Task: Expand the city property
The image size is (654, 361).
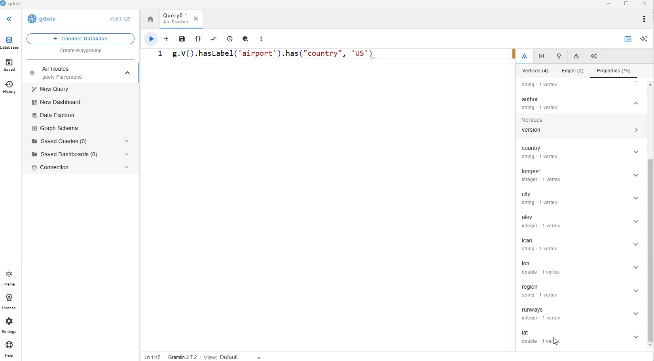Action: pyautogui.click(x=636, y=198)
